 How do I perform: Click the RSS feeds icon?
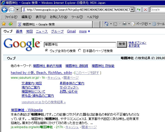tap(115, 24)
